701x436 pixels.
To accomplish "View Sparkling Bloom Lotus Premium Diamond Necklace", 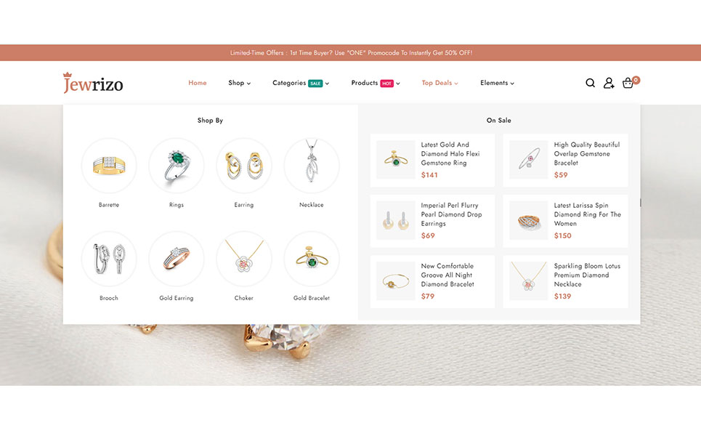I will [x=587, y=275].
